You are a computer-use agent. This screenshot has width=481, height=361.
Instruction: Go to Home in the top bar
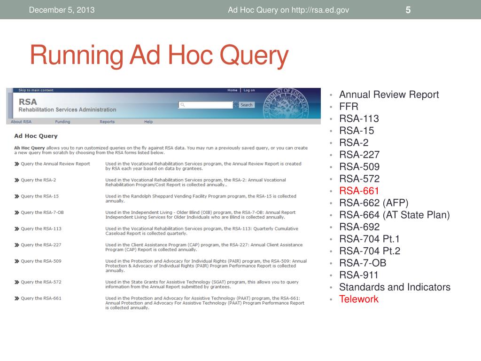[232, 90]
